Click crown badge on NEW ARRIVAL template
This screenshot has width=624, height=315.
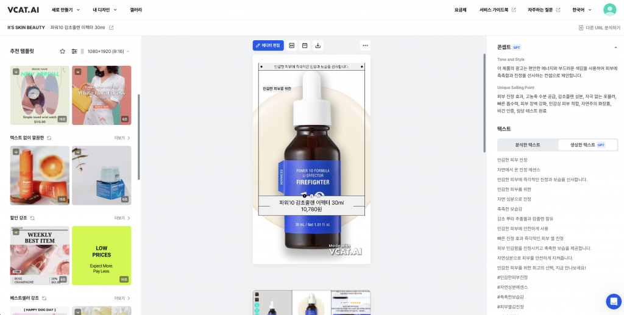15,72
